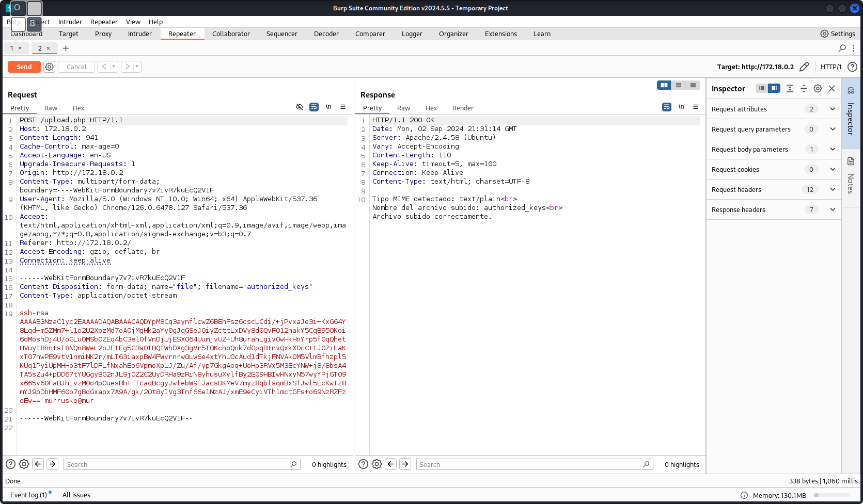Expand Request query parameters section

(x=833, y=129)
